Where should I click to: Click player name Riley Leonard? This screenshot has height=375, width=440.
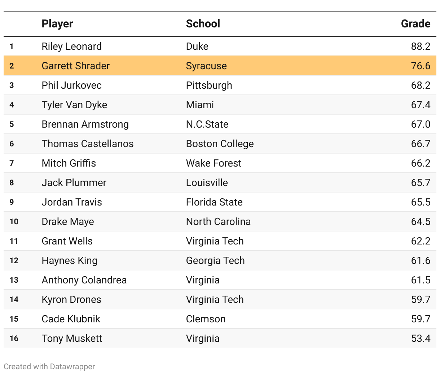click(x=71, y=47)
